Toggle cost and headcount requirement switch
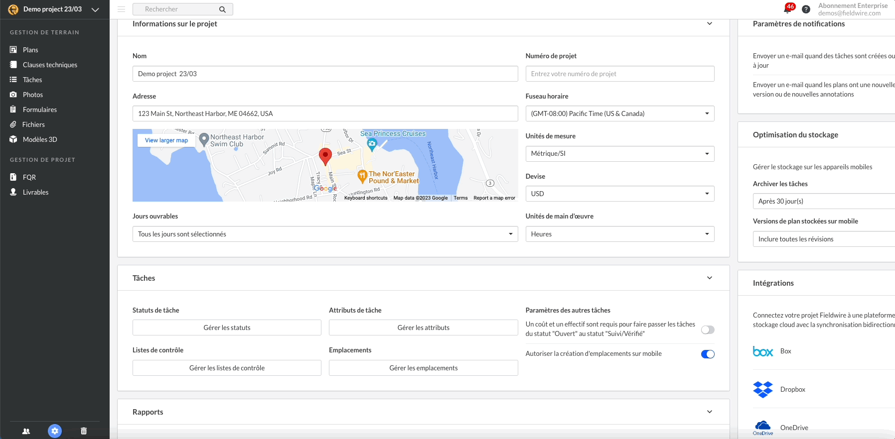The image size is (895, 439). click(x=708, y=329)
